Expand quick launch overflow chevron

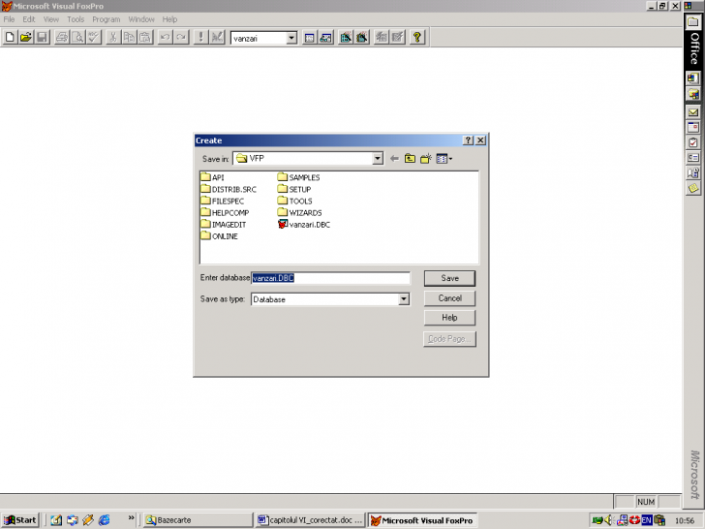pyautogui.click(x=131, y=517)
